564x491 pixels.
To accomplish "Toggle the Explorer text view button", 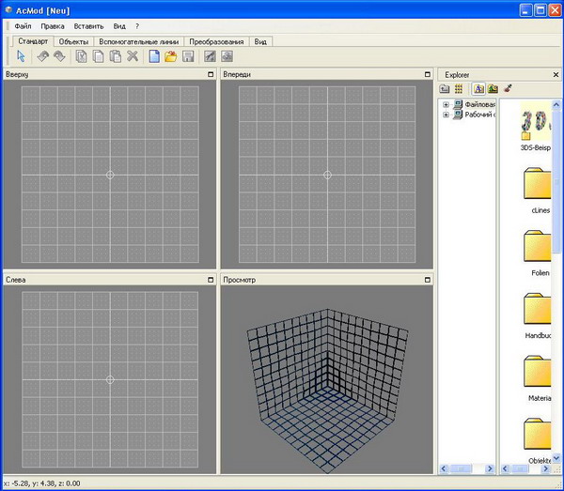I will tap(477, 88).
